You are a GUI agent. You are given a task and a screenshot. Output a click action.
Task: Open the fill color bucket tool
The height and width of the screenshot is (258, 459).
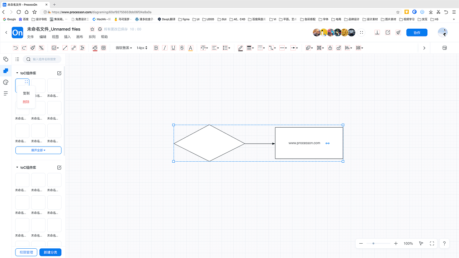pos(95,48)
